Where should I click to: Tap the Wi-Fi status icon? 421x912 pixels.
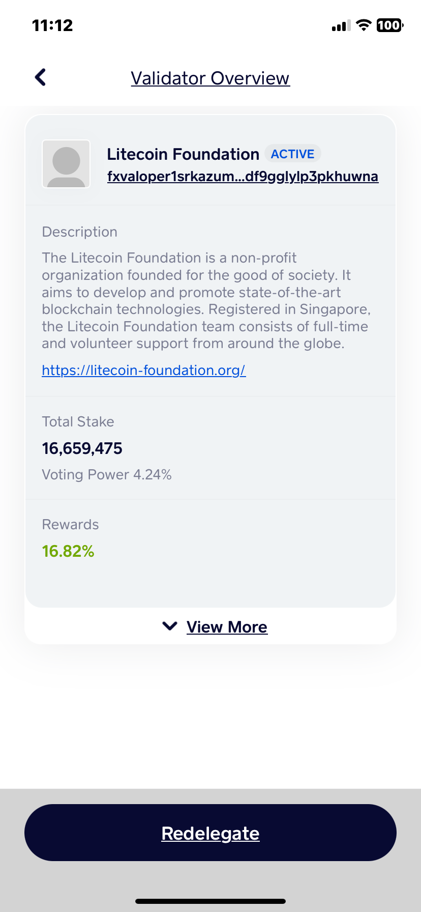pyautogui.click(x=364, y=25)
